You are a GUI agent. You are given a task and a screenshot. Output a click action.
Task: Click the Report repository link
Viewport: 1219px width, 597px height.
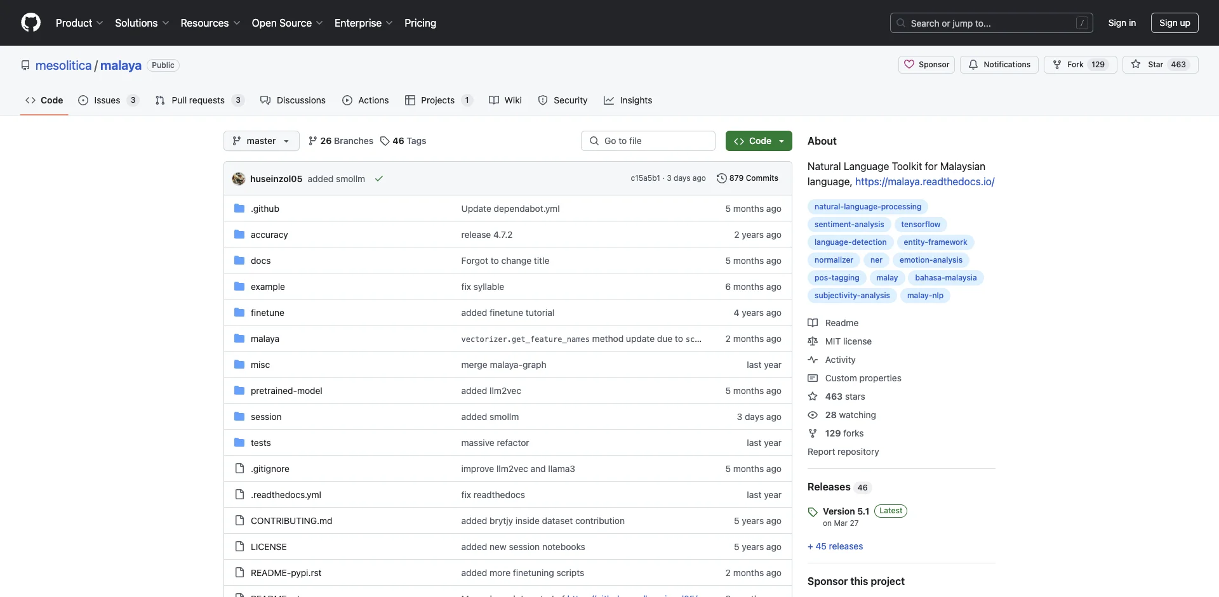coord(843,452)
